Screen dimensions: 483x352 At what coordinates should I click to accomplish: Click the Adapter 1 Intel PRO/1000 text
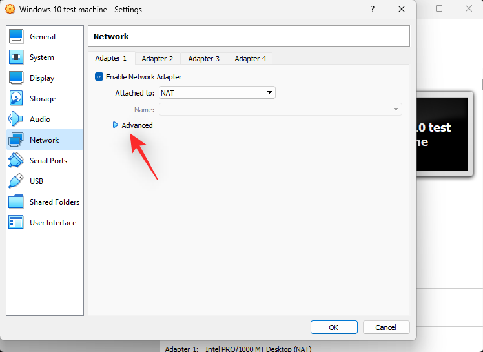coord(238,349)
